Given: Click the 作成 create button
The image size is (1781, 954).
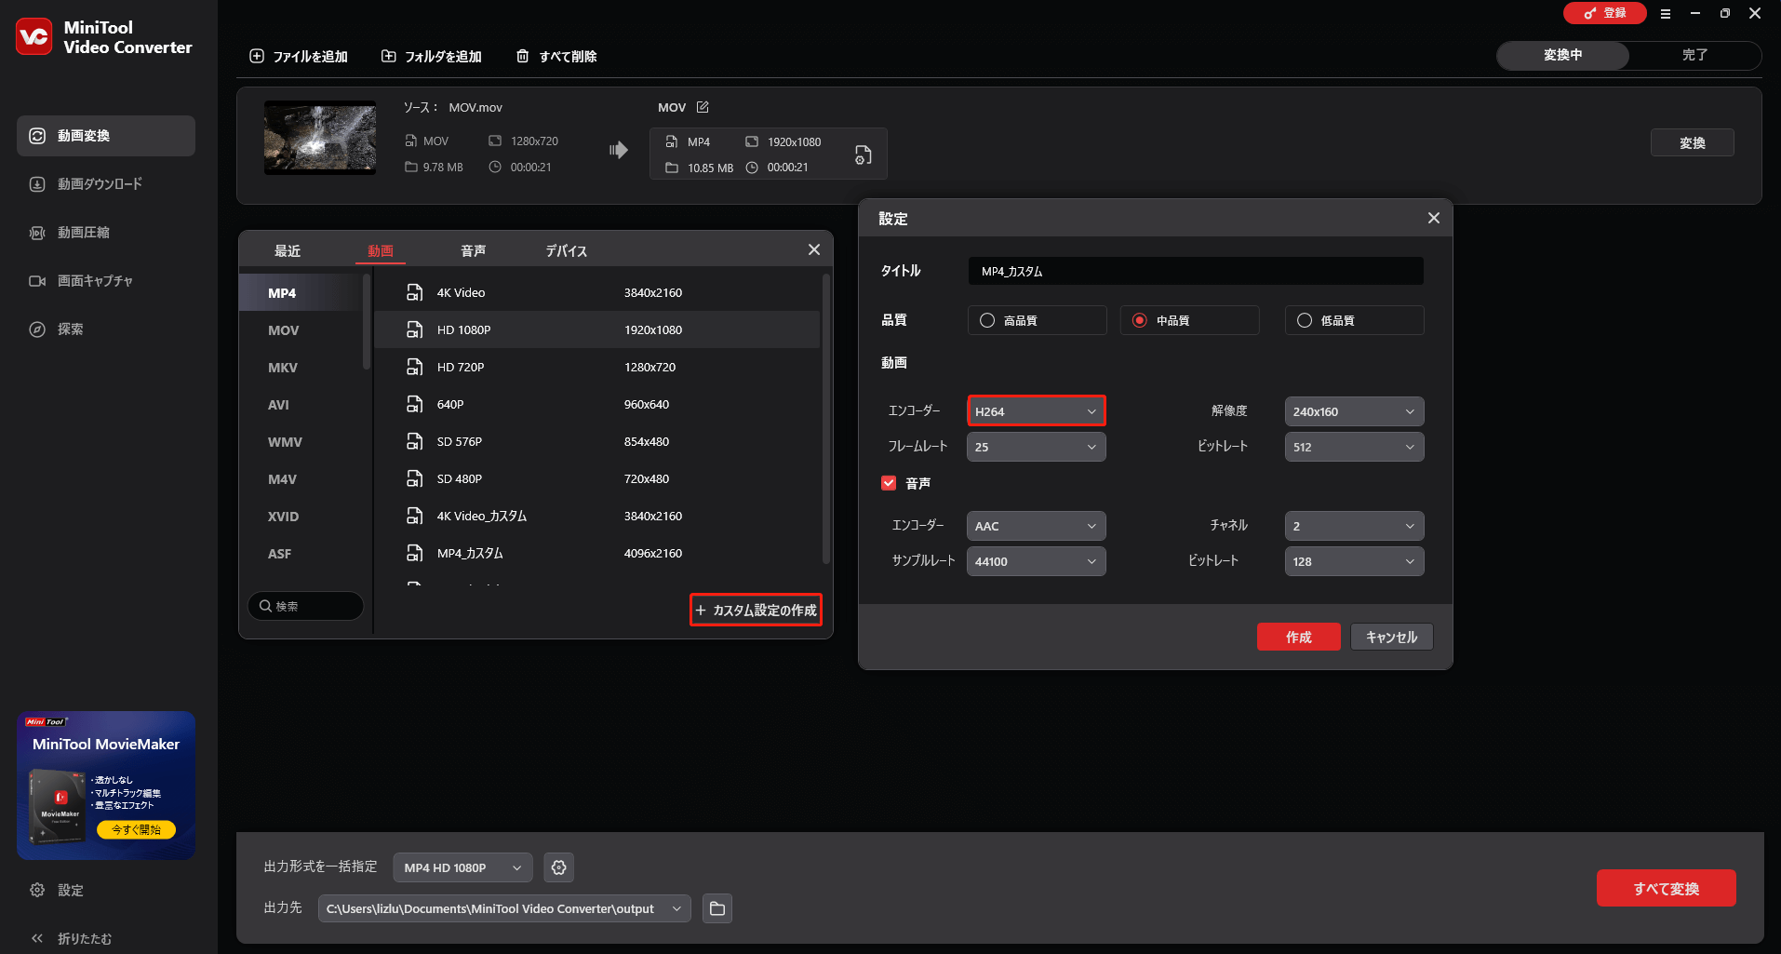Looking at the screenshot, I should point(1299,637).
